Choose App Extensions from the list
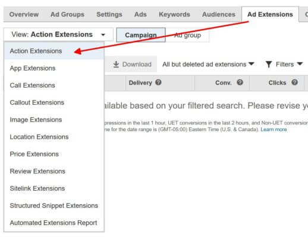The width and height of the screenshot is (308, 237). 54,68
